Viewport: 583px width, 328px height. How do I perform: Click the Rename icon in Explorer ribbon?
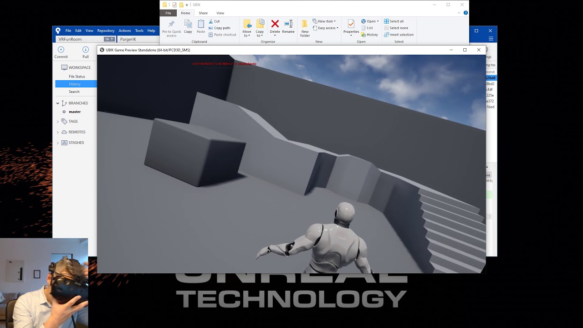[288, 24]
